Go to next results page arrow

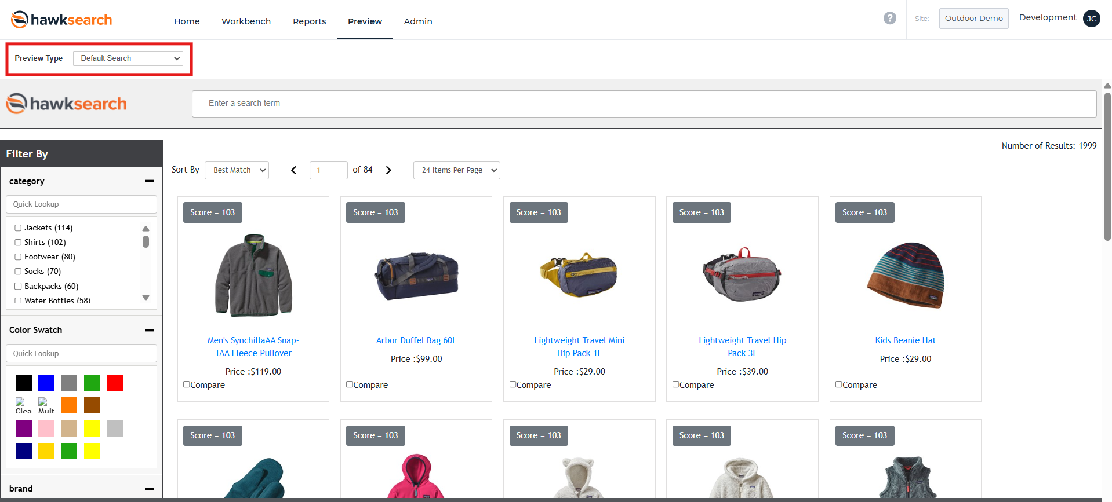tap(388, 170)
